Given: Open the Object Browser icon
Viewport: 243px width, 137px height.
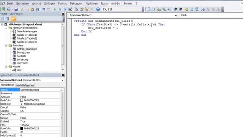Looking at the screenshot, I should coord(87,9).
